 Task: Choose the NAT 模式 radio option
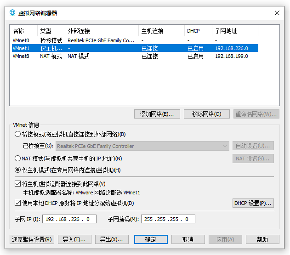[x=18, y=159]
